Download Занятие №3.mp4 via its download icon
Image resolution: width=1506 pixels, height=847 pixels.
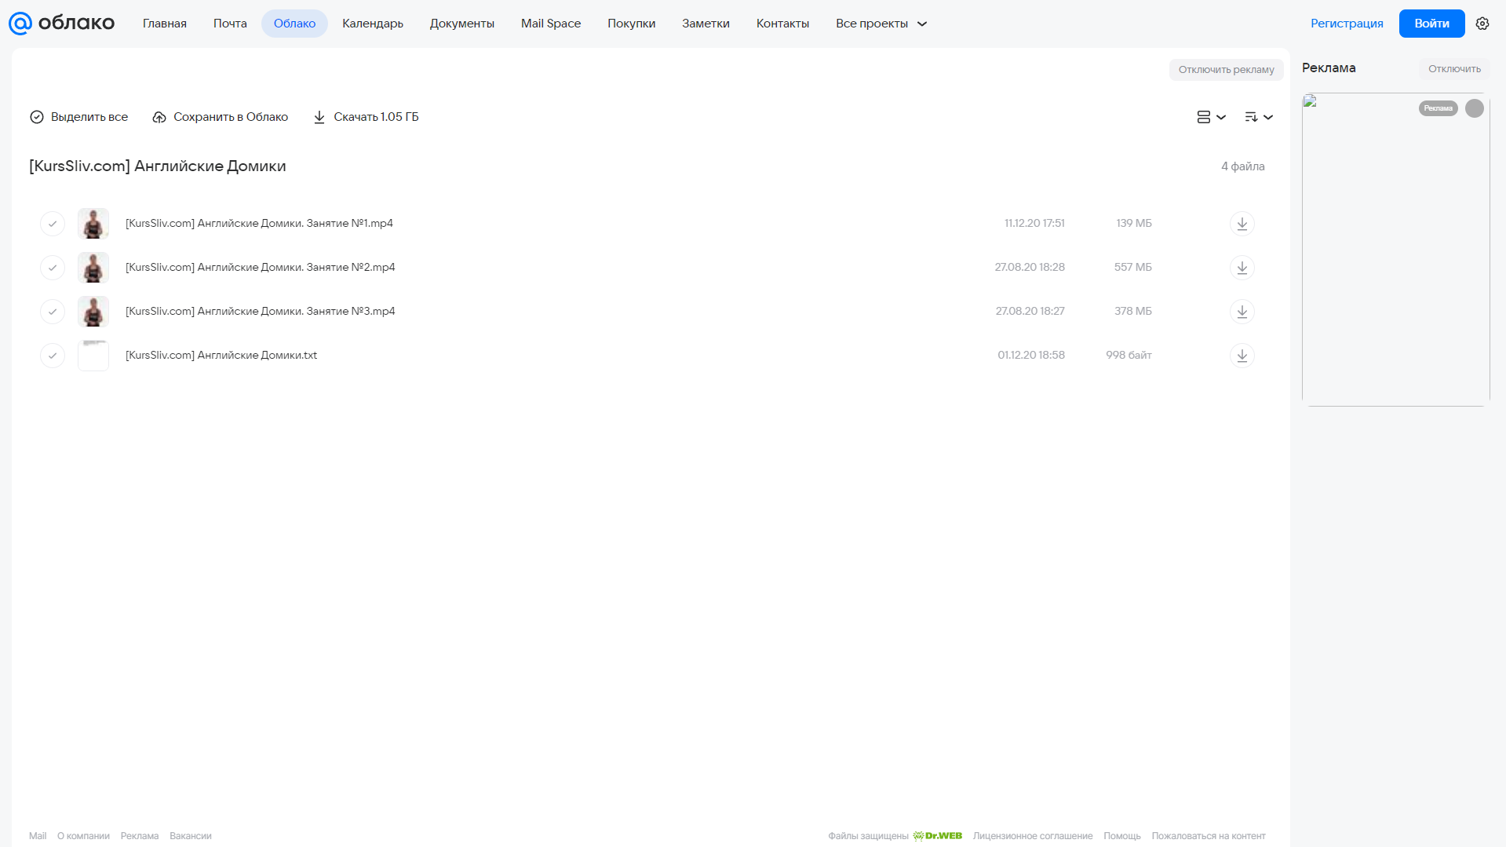1242,312
